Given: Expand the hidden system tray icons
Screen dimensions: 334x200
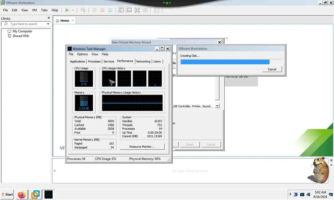Looking at the screenshot, I should pyautogui.click(x=290, y=194).
